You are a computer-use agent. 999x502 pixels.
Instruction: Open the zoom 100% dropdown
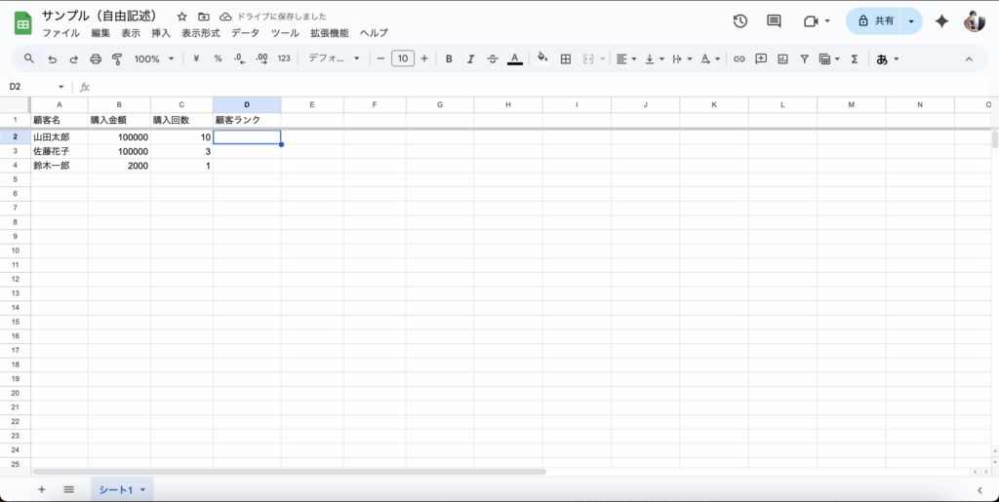click(153, 58)
